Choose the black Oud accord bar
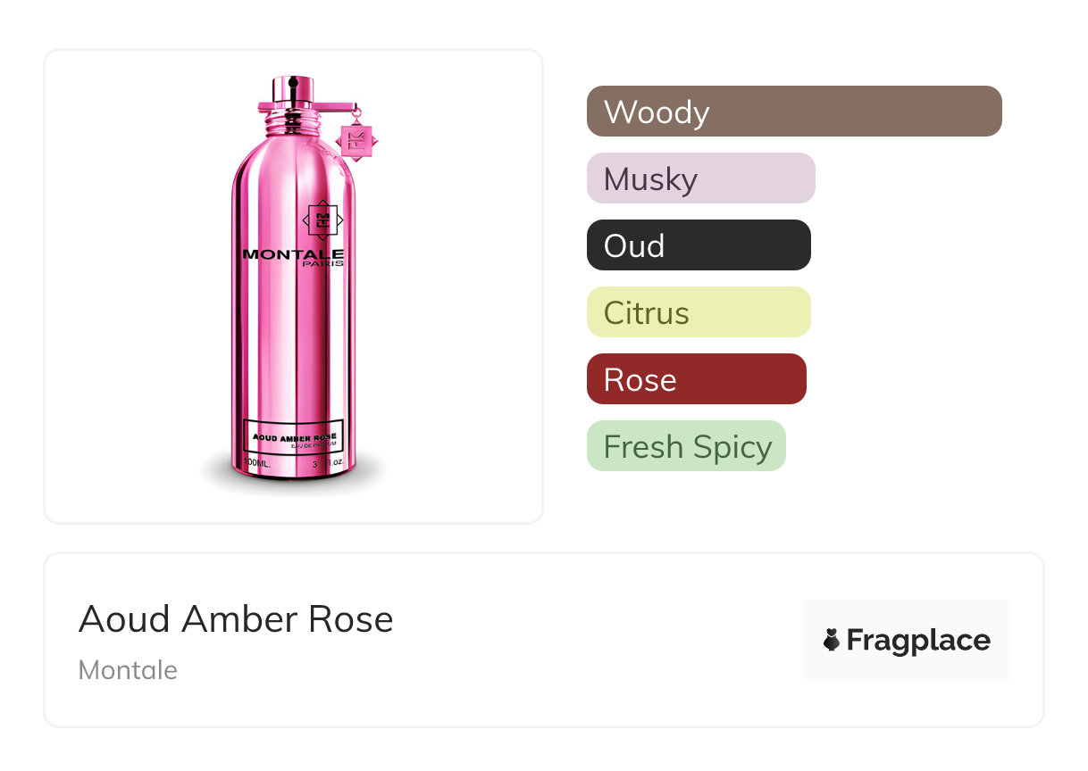The height and width of the screenshot is (771, 1088). click(699, 245)
